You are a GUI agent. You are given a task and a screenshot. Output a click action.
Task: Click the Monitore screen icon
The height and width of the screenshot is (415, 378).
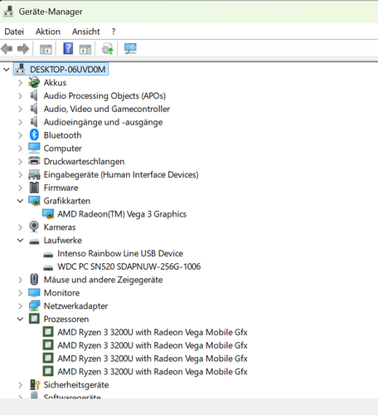(x=34, y=293)
